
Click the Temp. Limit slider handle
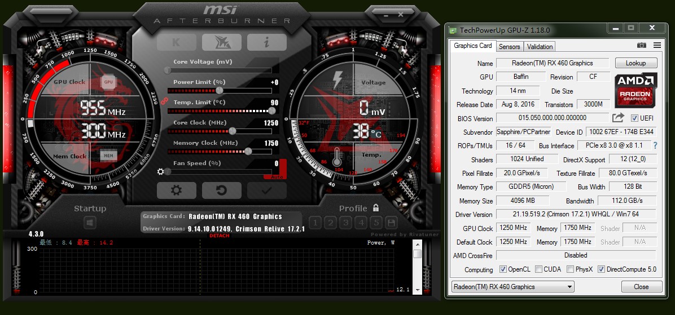click(271, 110)
